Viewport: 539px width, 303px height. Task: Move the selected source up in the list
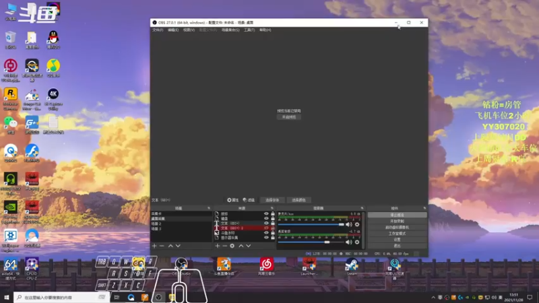click(x=241, y=246)
